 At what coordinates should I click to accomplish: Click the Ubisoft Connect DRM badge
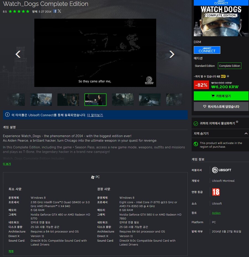(207, 50)
